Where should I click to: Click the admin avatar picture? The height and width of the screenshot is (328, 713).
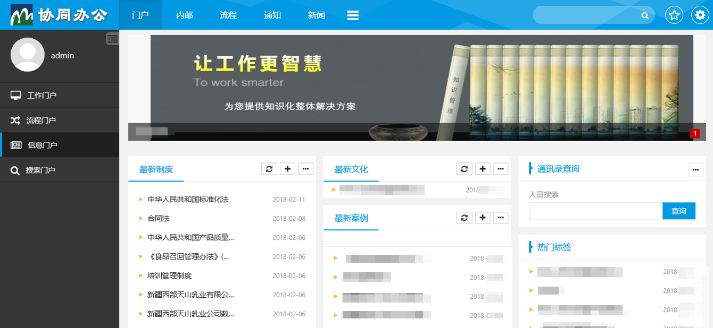coord(28,55)
